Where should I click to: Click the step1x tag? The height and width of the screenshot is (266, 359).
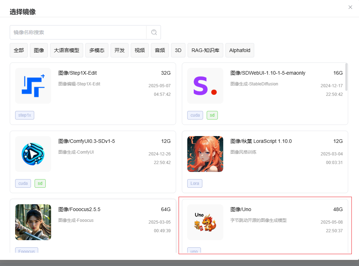point(25,115)
